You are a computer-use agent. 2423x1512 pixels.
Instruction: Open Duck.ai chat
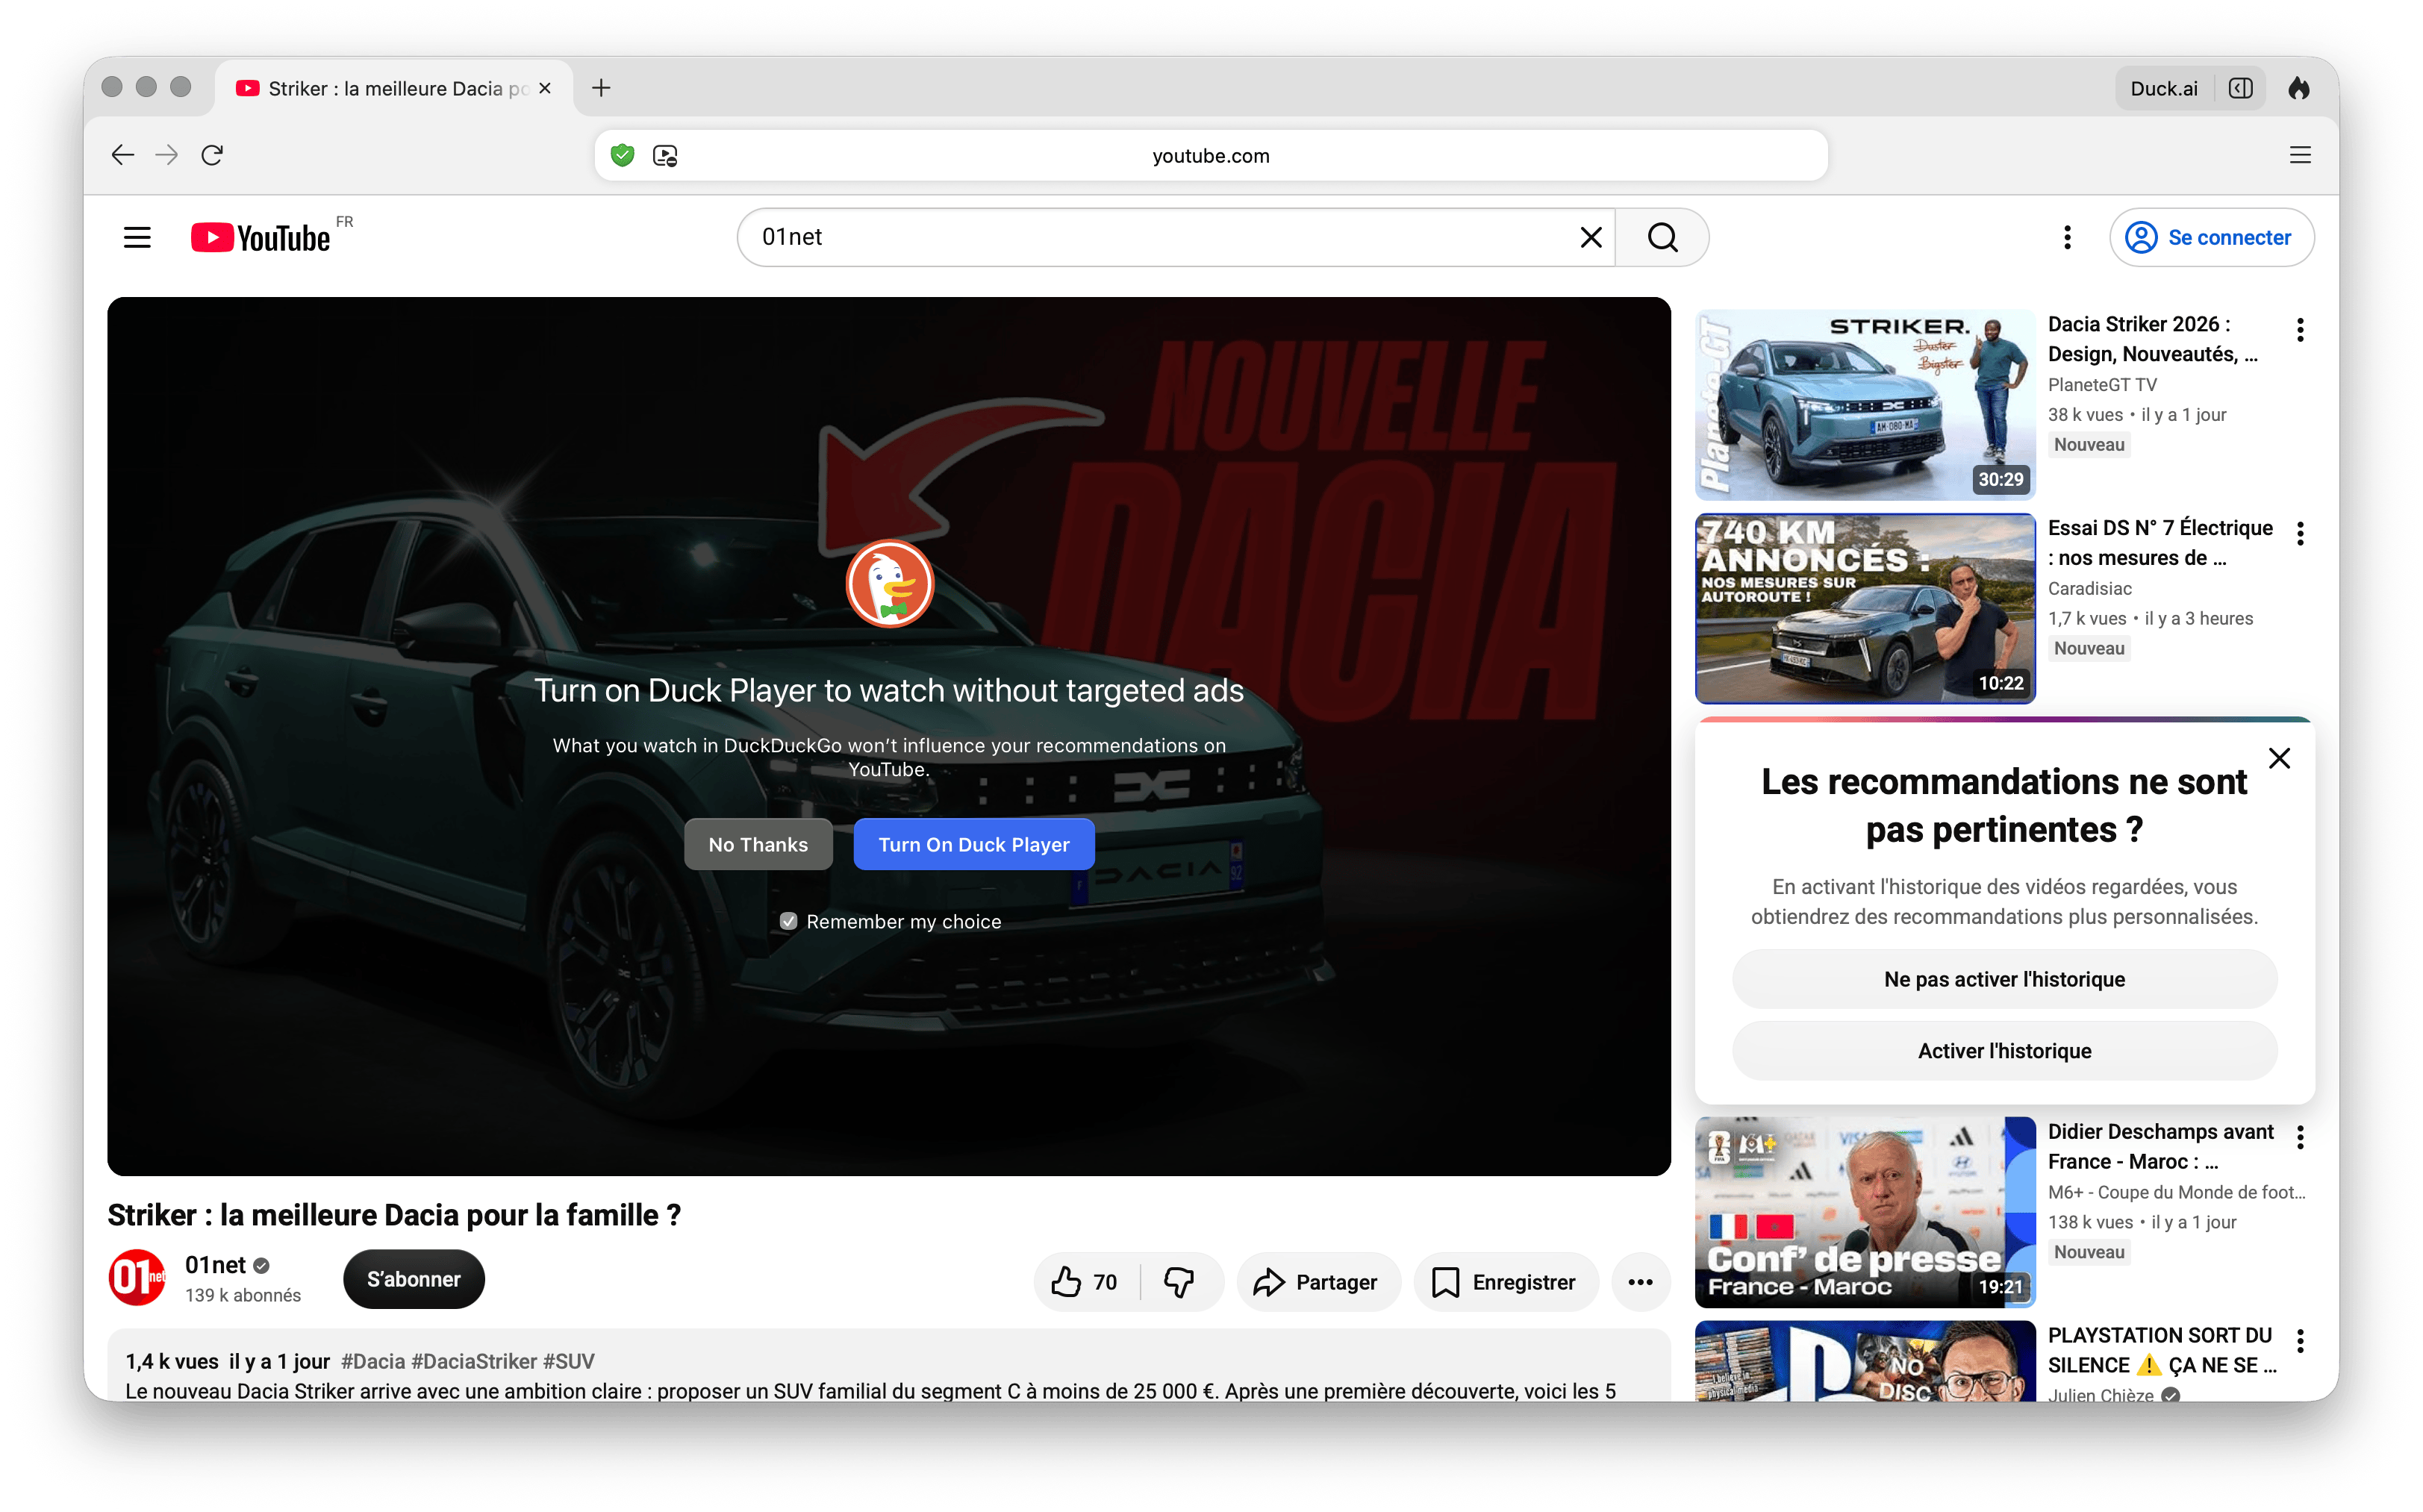[2163, 88]
